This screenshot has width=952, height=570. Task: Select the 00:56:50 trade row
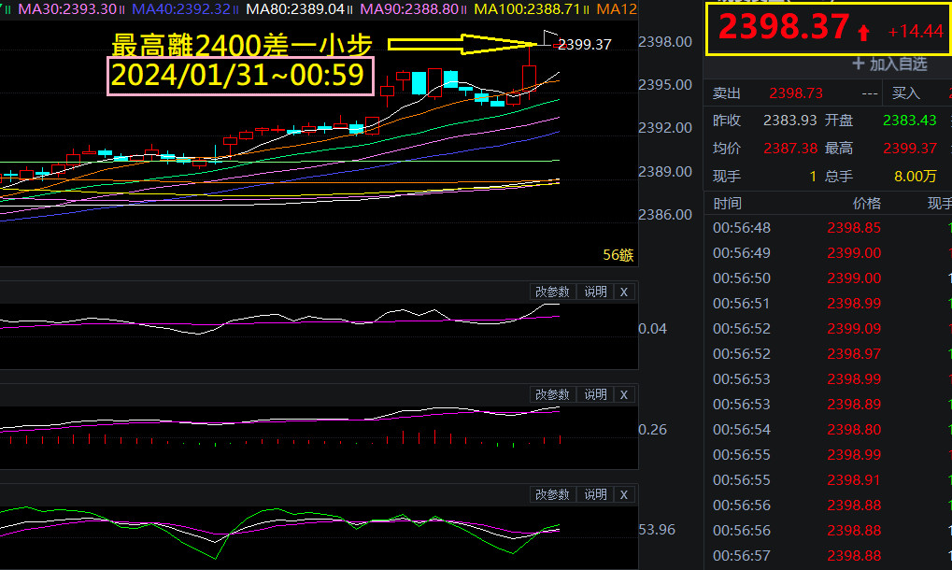coord(828,278)
